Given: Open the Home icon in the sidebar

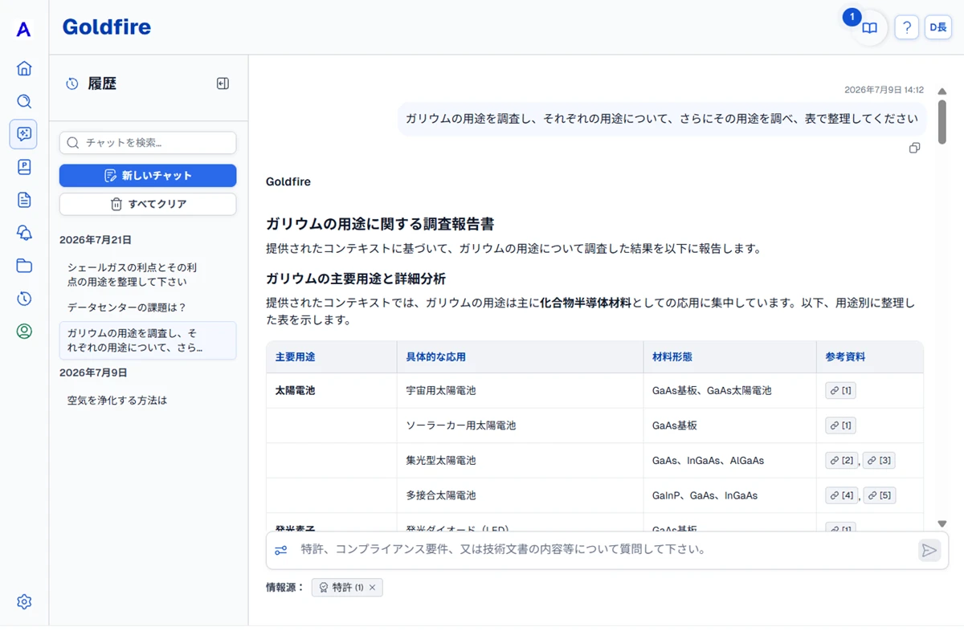Looking at the screenshot, I should [x=24, y=68].
